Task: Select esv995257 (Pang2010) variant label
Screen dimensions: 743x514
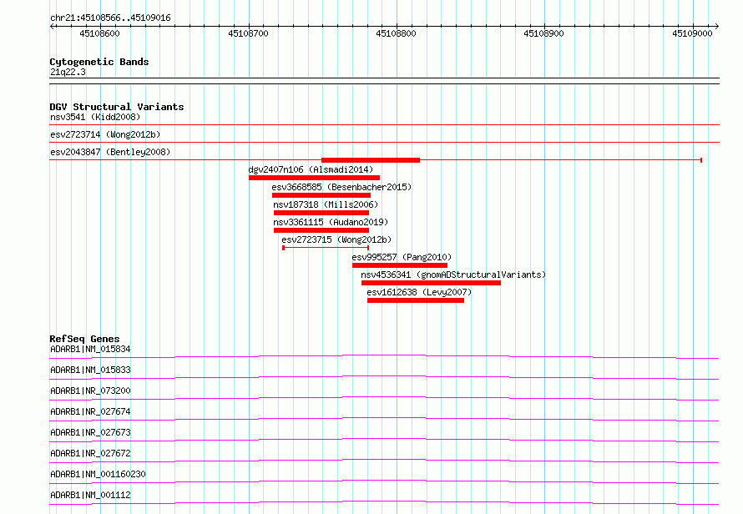Action: point(402,257)
